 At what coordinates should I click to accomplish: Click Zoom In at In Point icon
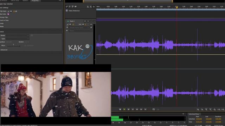coord(219,110)
